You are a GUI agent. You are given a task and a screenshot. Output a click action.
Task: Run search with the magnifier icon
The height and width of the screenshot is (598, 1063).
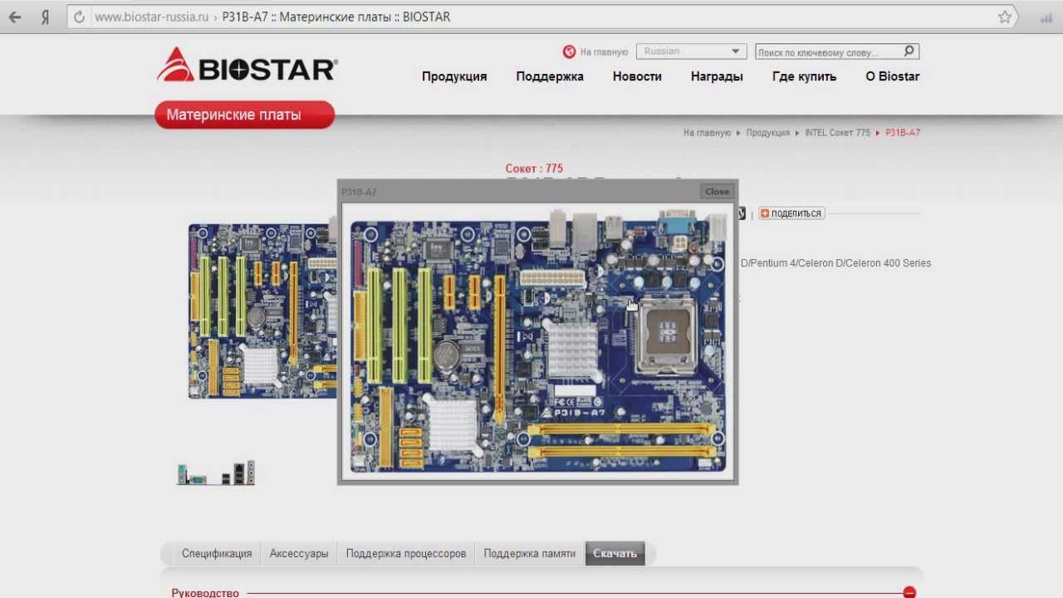(x=909, y=51)
